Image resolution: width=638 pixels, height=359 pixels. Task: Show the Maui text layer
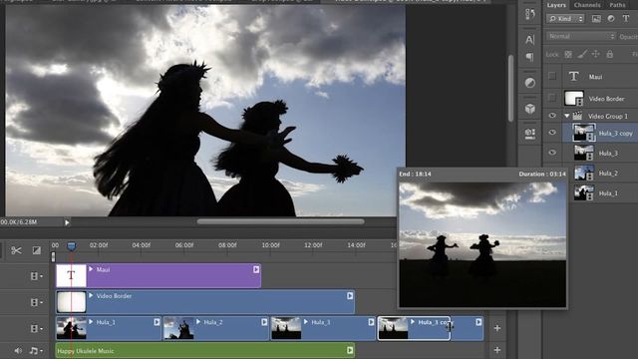[x=552, y=76]
